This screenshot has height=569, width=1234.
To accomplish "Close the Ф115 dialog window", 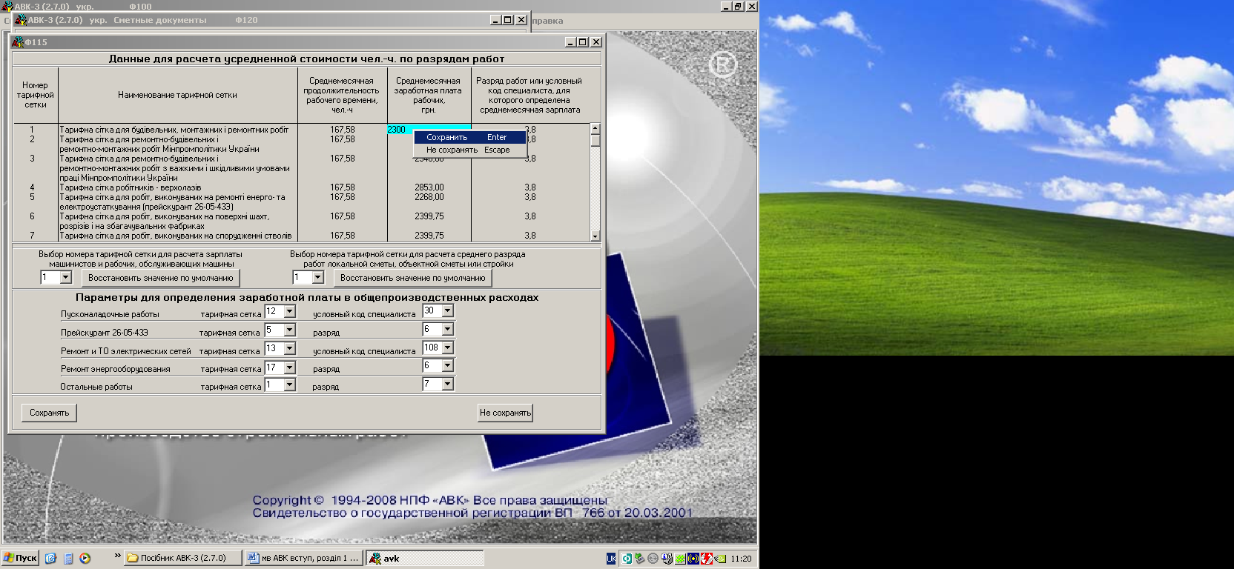I will coord(596,42).
